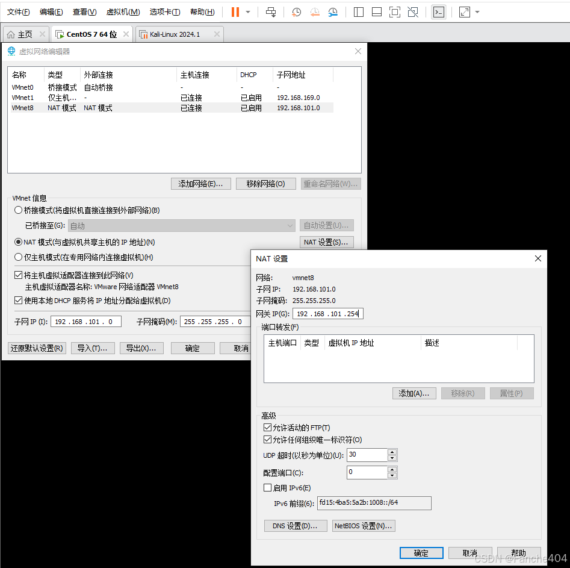Close the NAT 设置 dialog
This screenshot has height=568, width=570.
pyautogui.click(x=538, y=258)
